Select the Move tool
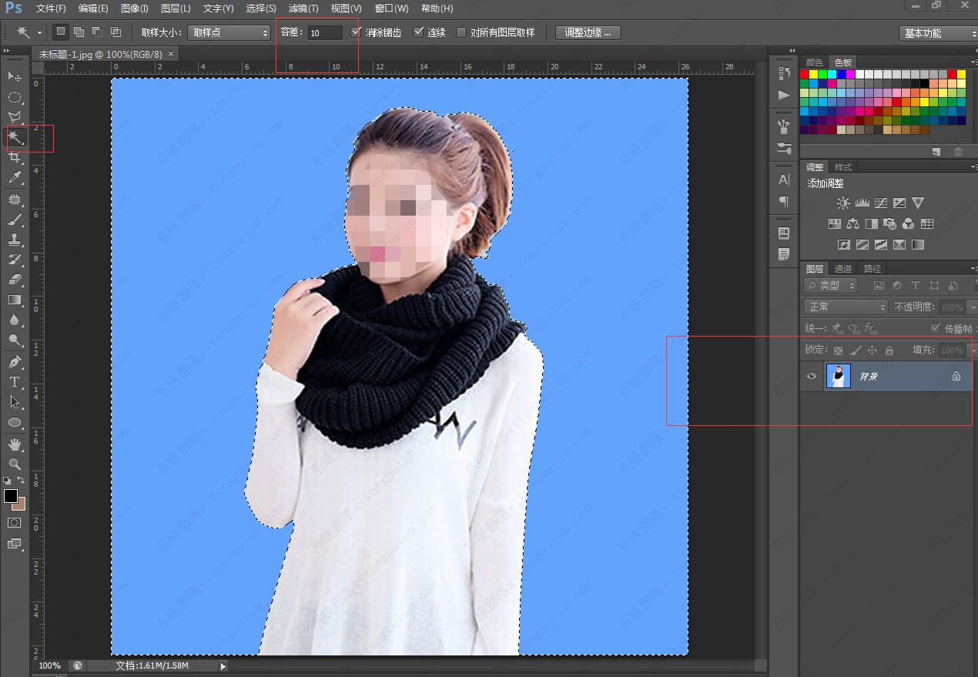 point(15,76)
